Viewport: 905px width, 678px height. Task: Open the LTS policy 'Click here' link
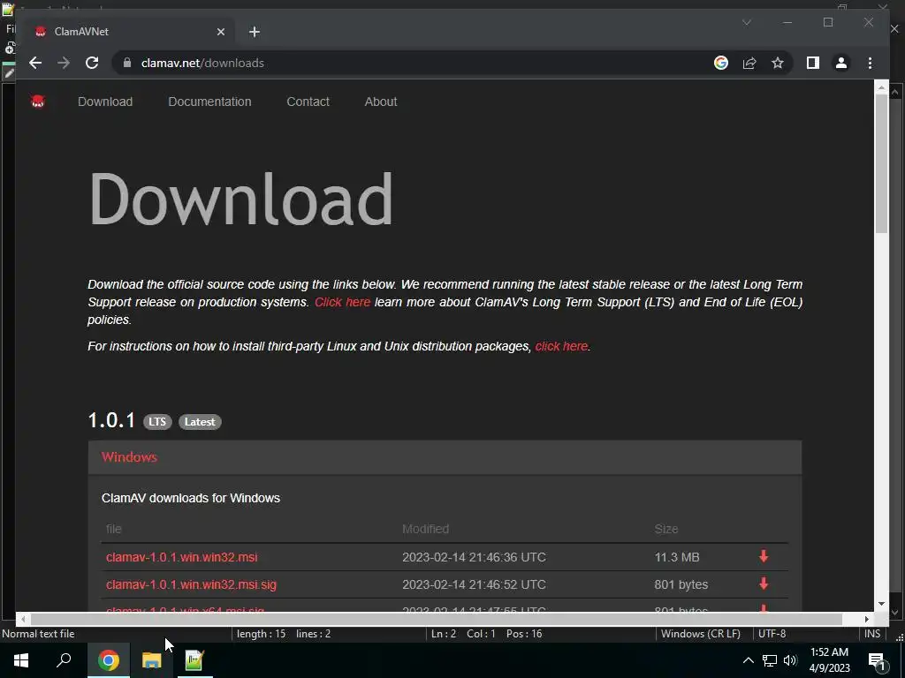342,302
